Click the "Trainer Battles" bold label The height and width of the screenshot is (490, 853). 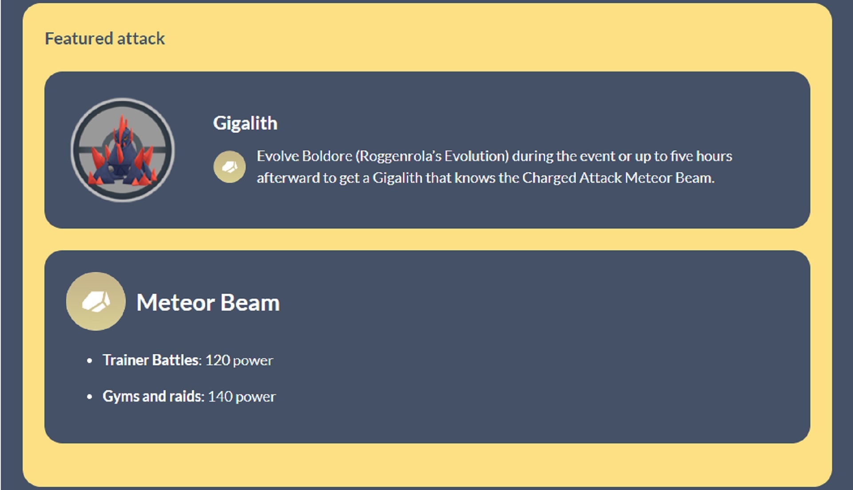[151, 360]
